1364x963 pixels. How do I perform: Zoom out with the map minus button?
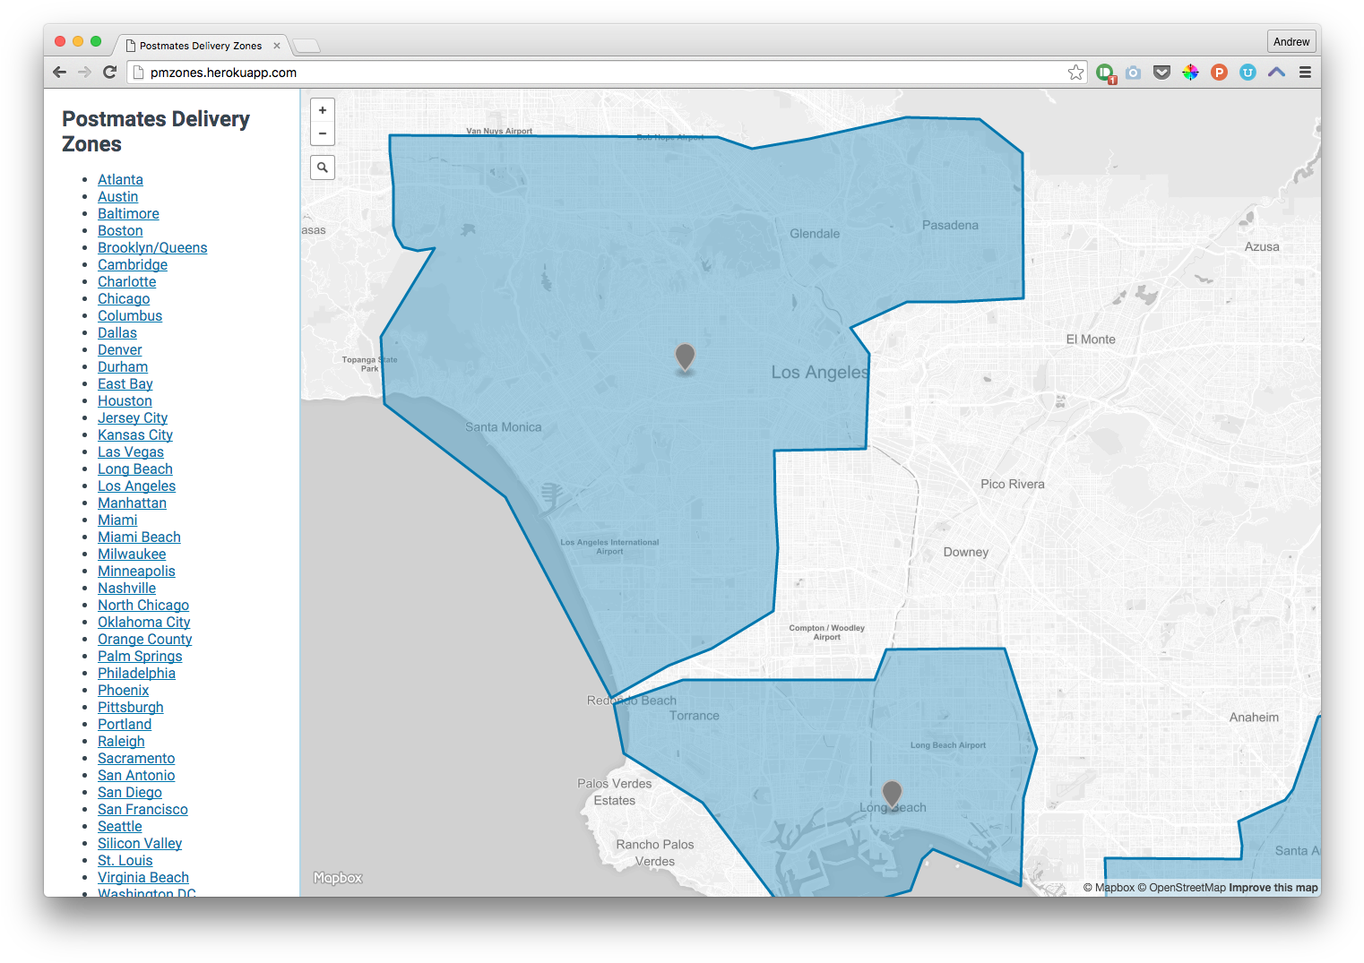323,133
